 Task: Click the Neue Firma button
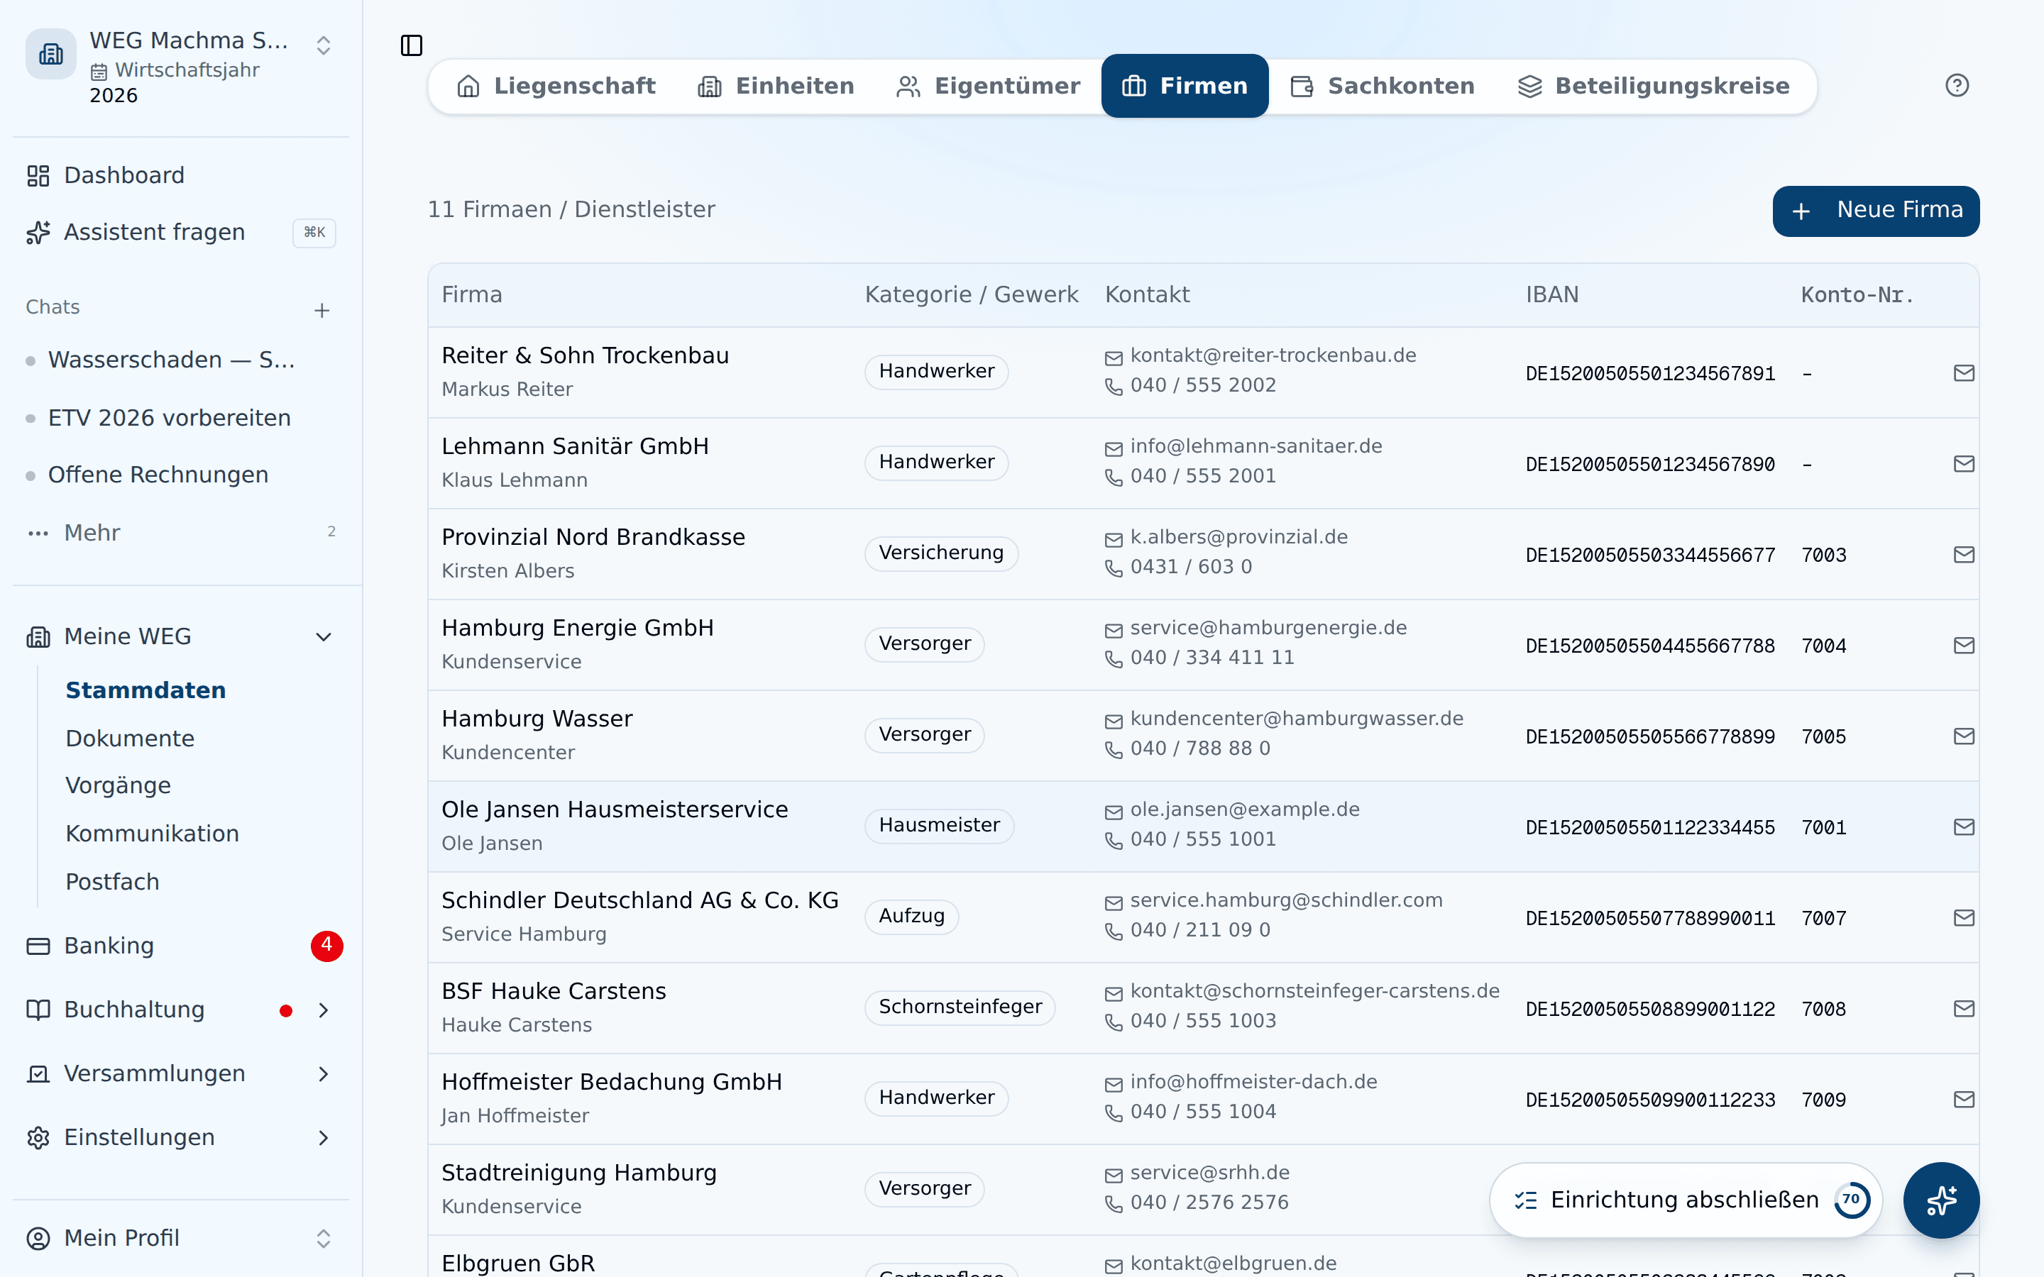tap(1875, 211)
